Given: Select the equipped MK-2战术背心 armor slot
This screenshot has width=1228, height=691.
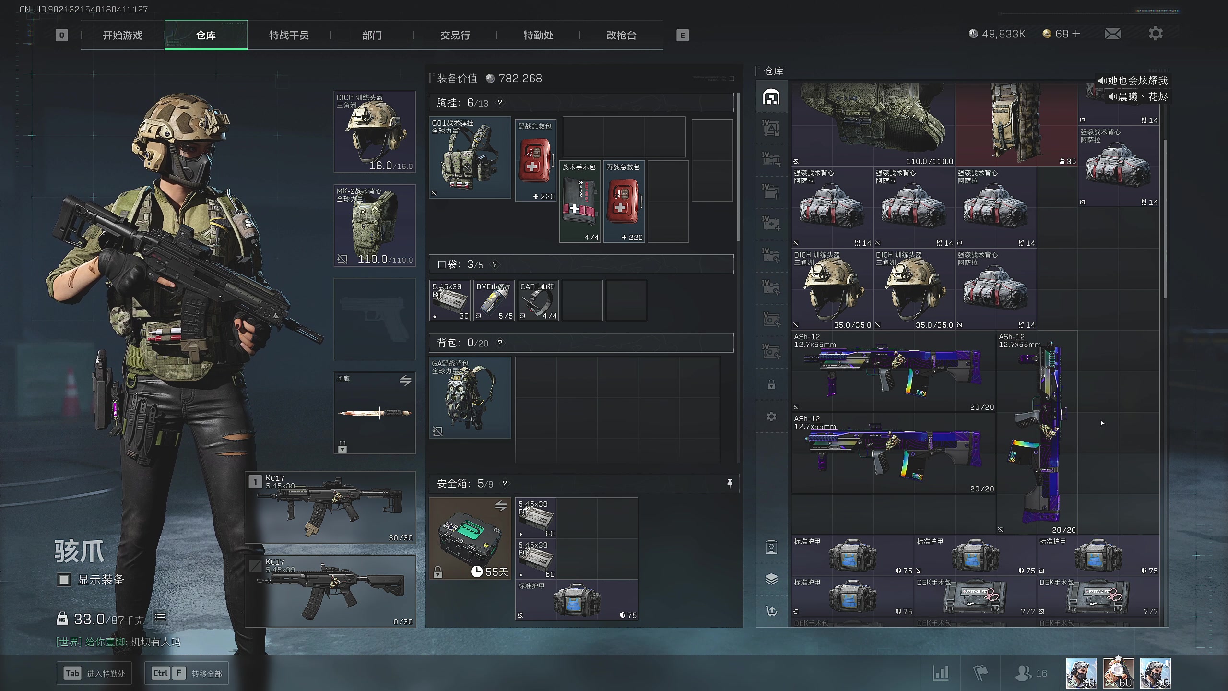Looking at the screenshot, I should [375, 226].
